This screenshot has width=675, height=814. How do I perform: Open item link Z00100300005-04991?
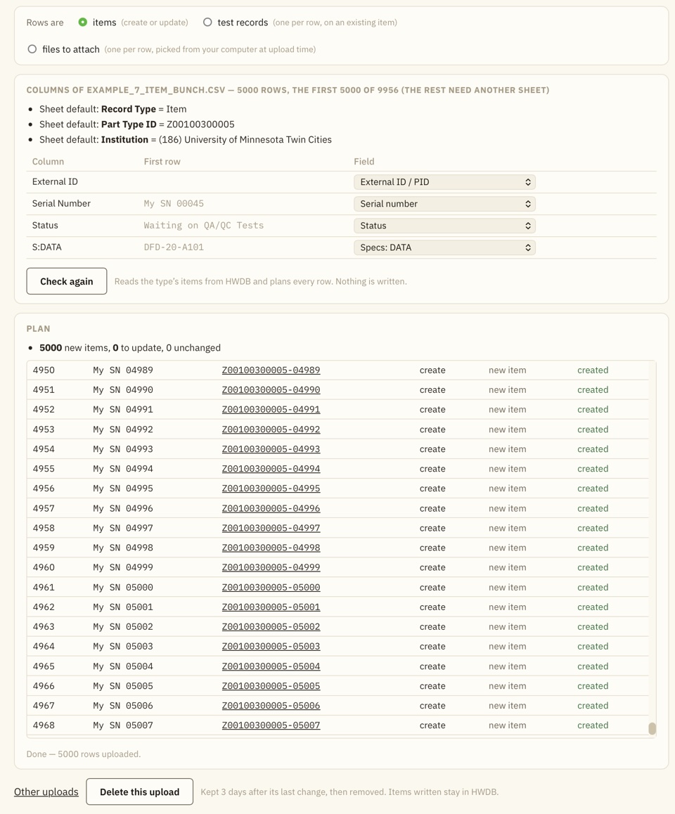pyautogui.click(x=271, y=410)
